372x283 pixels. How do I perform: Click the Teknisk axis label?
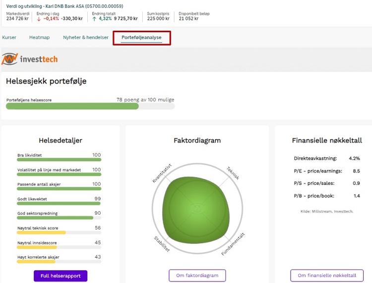(x=233, y=173)
